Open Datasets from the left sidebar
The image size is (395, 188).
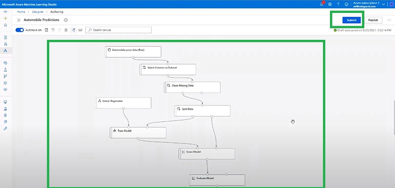(x=5, y=63)
